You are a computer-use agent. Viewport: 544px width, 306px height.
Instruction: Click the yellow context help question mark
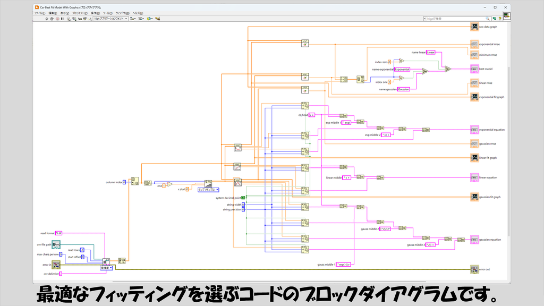click(500, 19)
